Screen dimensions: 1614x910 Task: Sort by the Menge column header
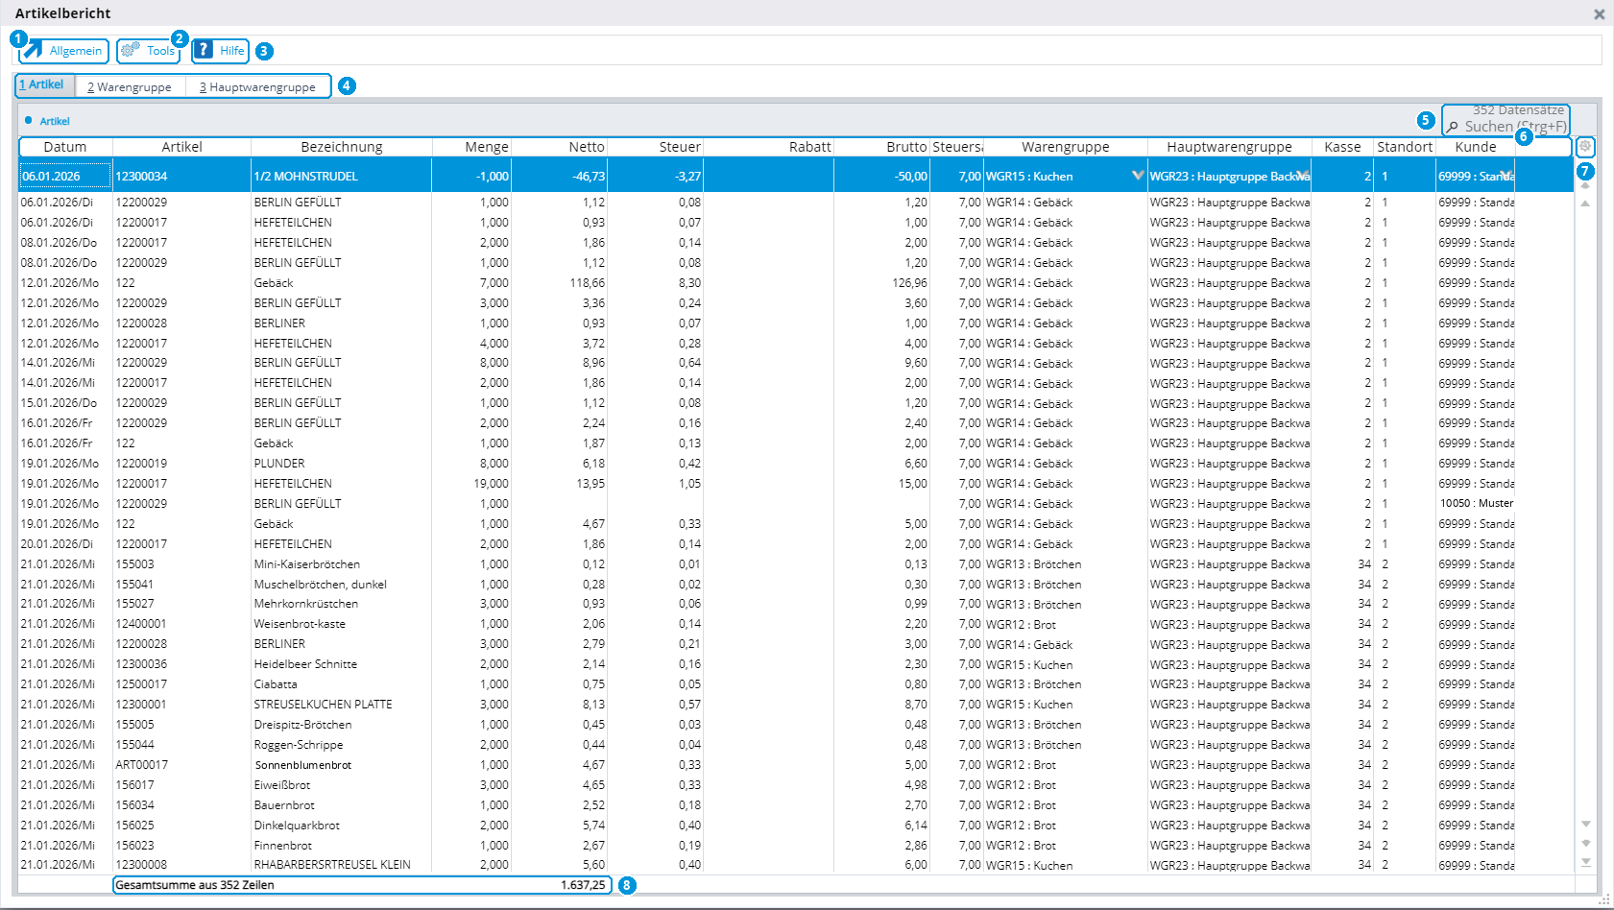tap(471, 147)
